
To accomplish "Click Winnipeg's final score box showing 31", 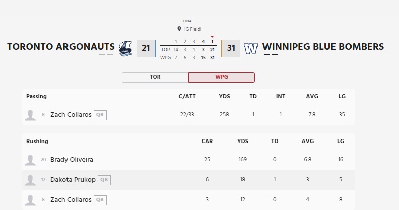I will (x=231, y=48).
